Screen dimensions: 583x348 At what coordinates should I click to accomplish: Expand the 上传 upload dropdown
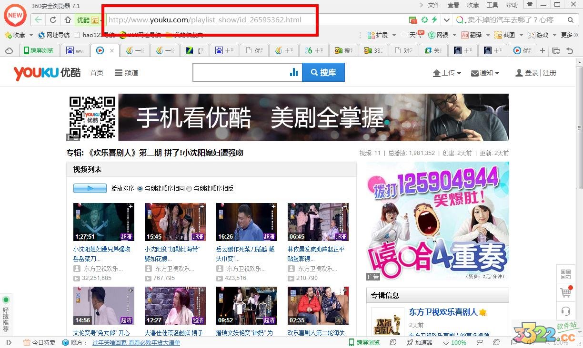tap(447, 73)
